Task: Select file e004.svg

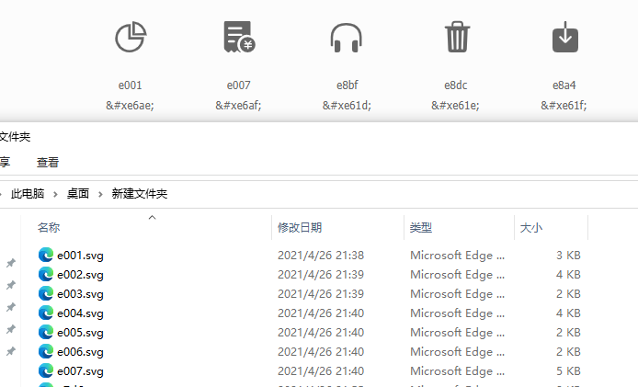Action: (80, 313)
